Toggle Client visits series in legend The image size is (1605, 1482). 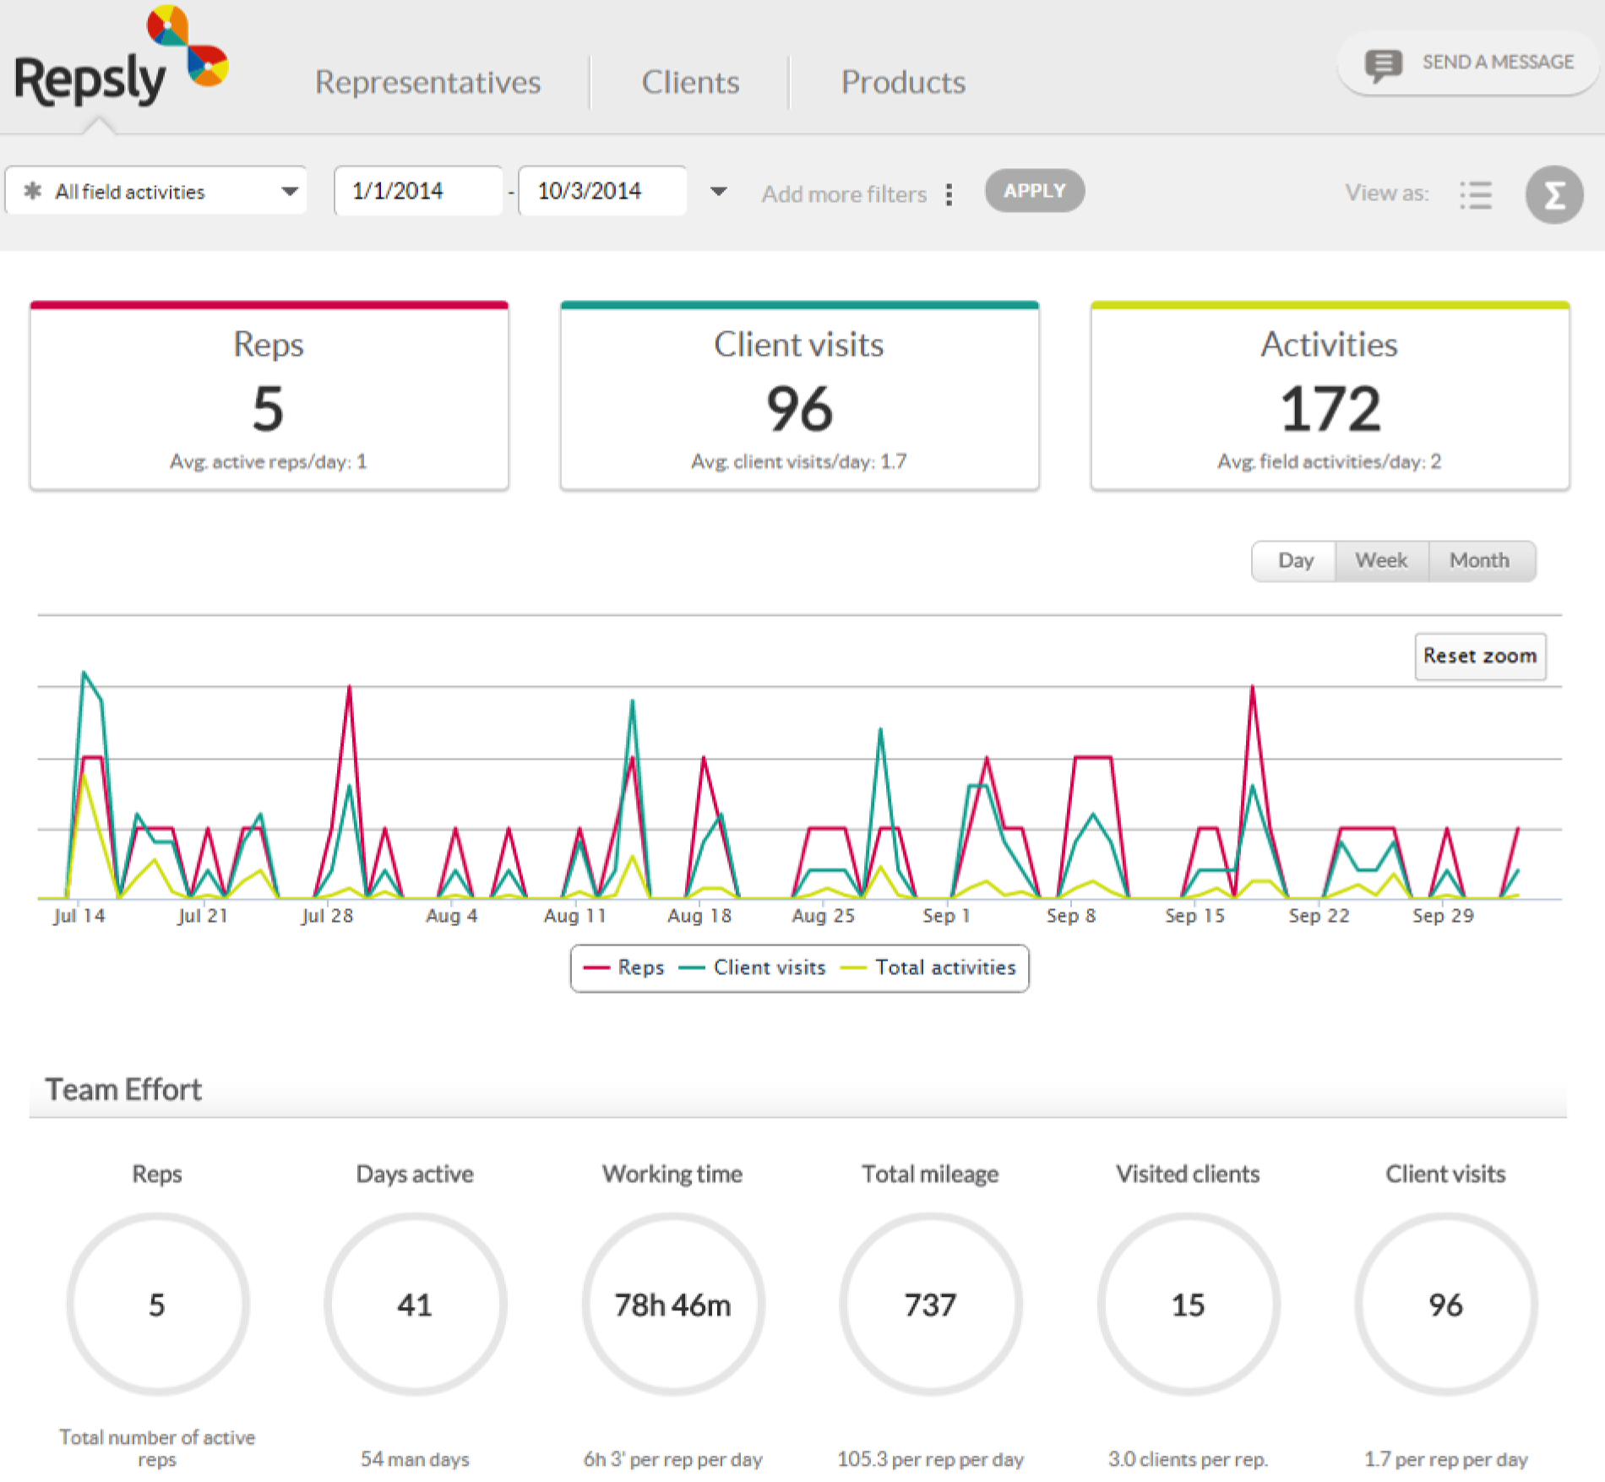(752, 967)
